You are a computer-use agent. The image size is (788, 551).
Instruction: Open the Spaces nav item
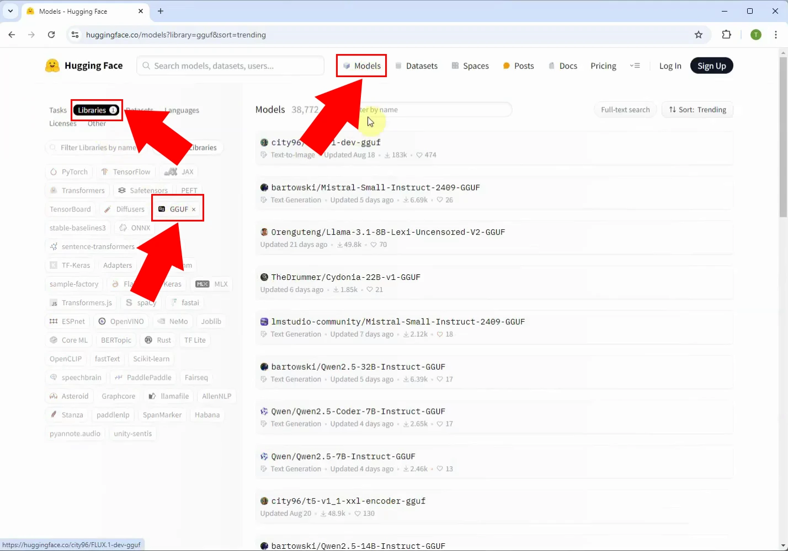click(x=470, y=66)
